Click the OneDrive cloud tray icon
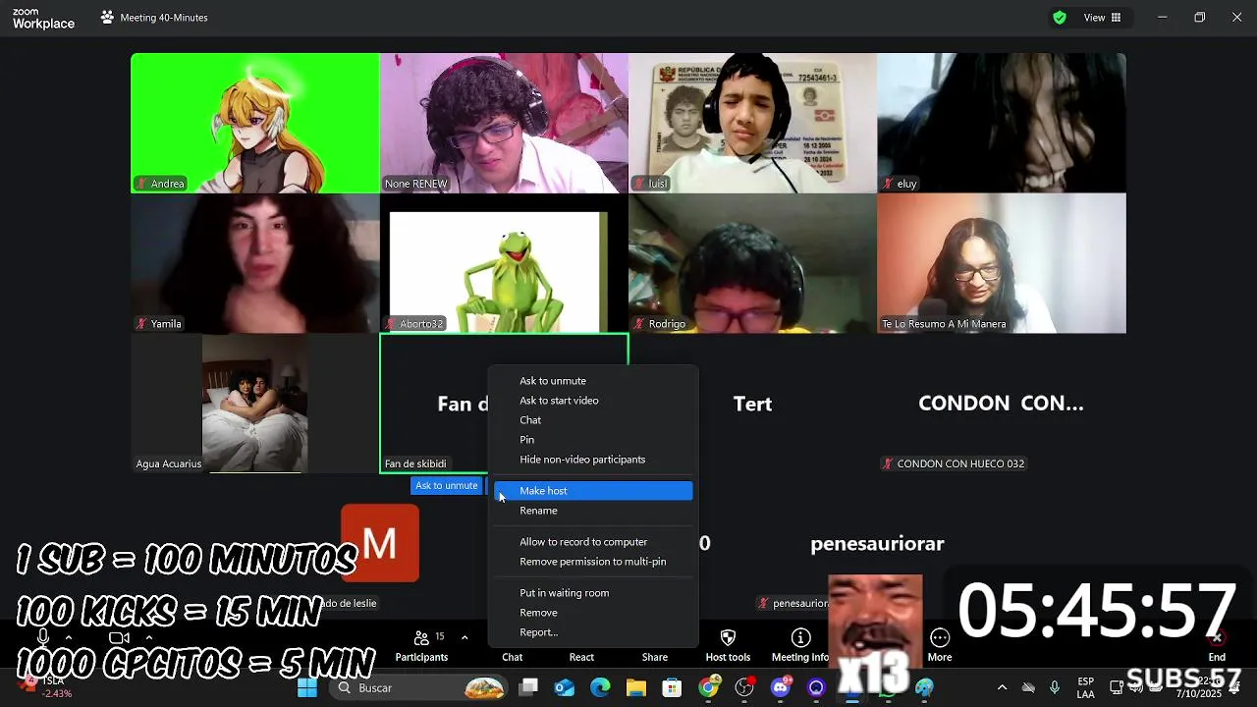This screenshot has height=707, width=1257. coord(1028,688)
